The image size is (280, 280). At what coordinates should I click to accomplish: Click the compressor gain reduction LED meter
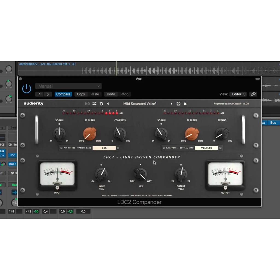coord(90,113)
